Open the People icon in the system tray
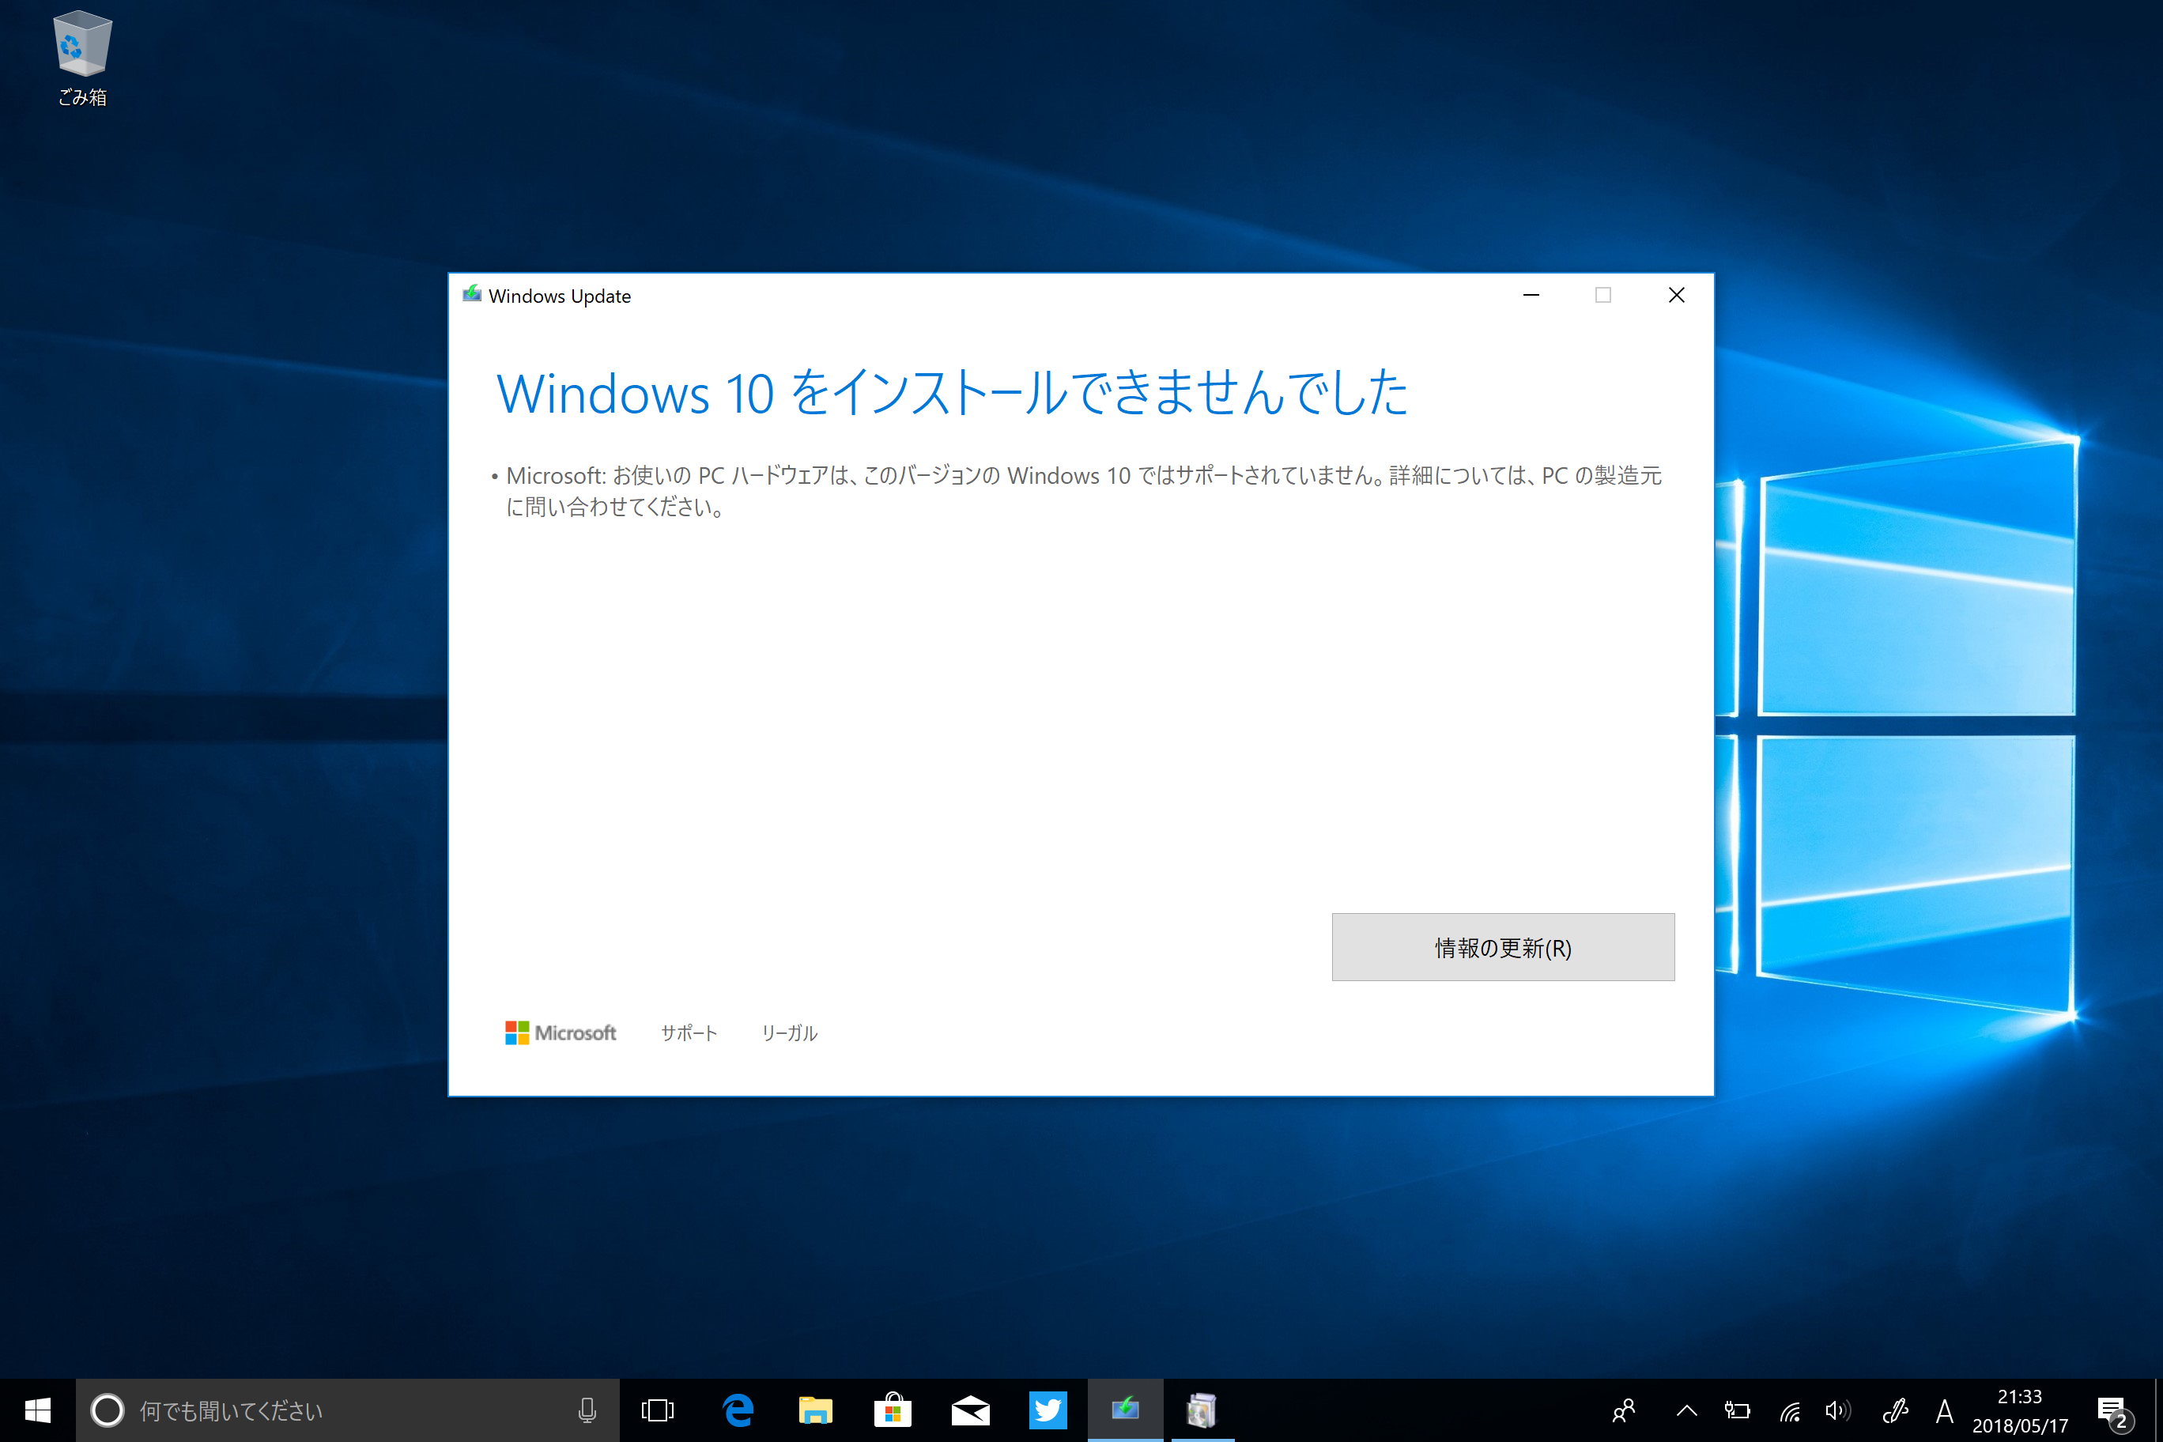The image size is (2163, 1442). click(1624, 1410)
